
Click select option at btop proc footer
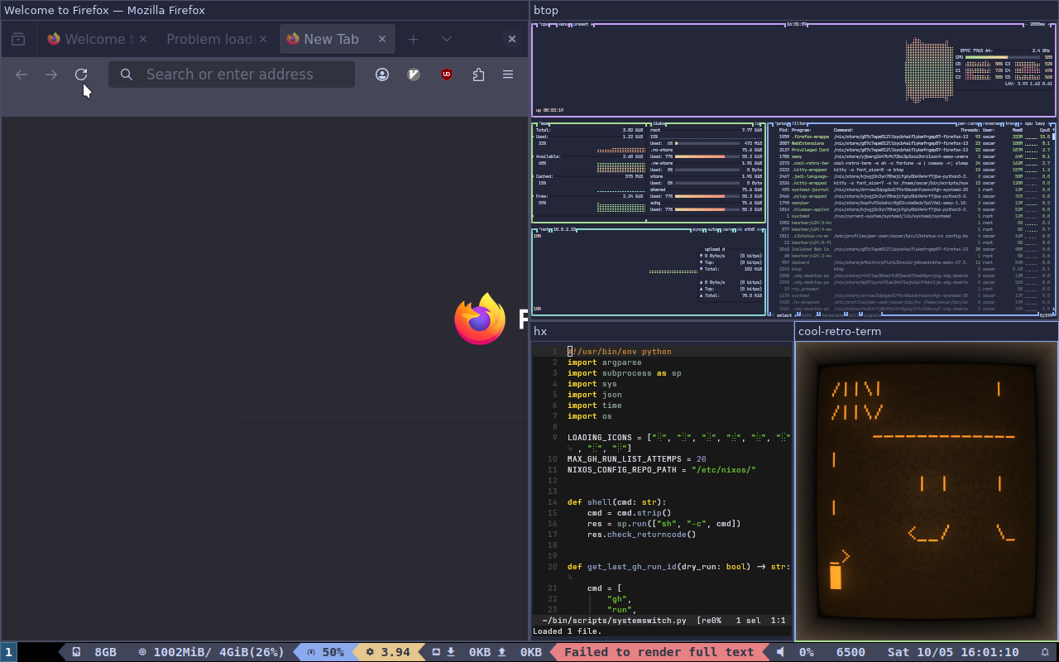784,315
